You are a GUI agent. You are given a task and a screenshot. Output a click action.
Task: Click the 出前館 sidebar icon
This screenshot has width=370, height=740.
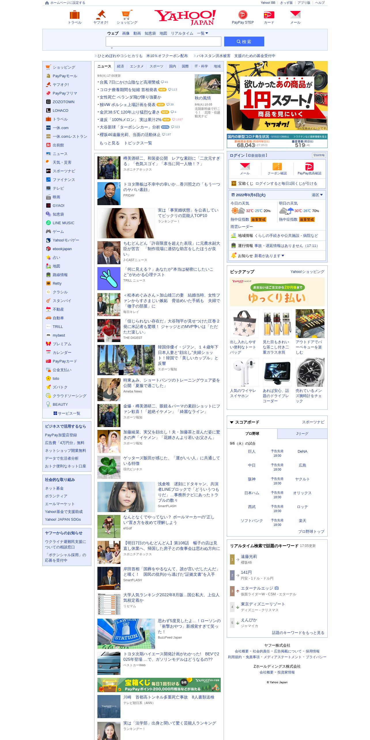(x=48, y=145)
